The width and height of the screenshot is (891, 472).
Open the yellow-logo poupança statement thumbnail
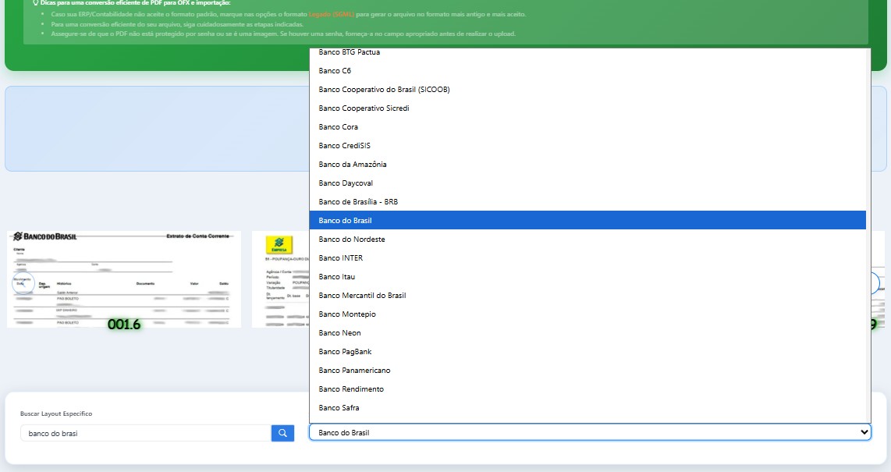(281, 279)
